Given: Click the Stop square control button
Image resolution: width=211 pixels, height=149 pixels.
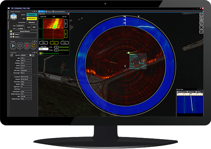Looking at the screenshot, I should (20, 46).
